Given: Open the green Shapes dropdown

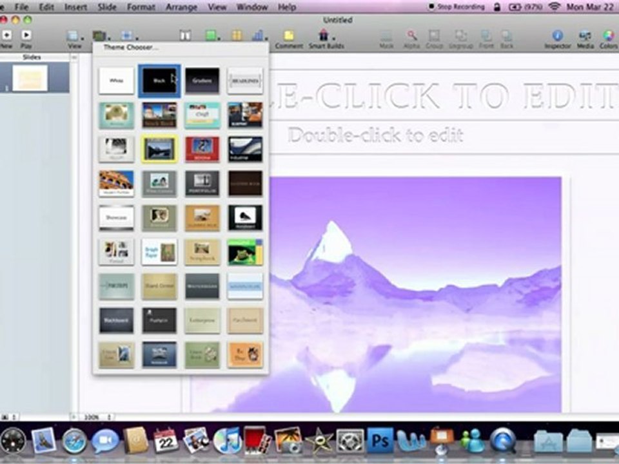Looking at the screenshot, I should 211,36.
